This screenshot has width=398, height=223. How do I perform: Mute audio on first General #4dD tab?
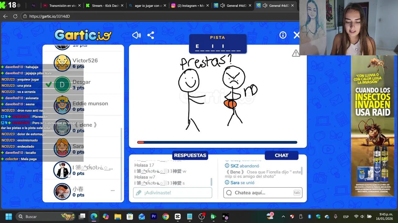pyautogui.click(x=222, y=6)
